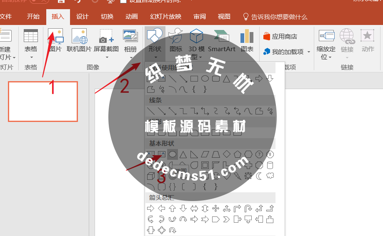Image resolution: width=383 pixels, height=236 pixels.
Task: Select the sun shape
Action: (248, 176)
